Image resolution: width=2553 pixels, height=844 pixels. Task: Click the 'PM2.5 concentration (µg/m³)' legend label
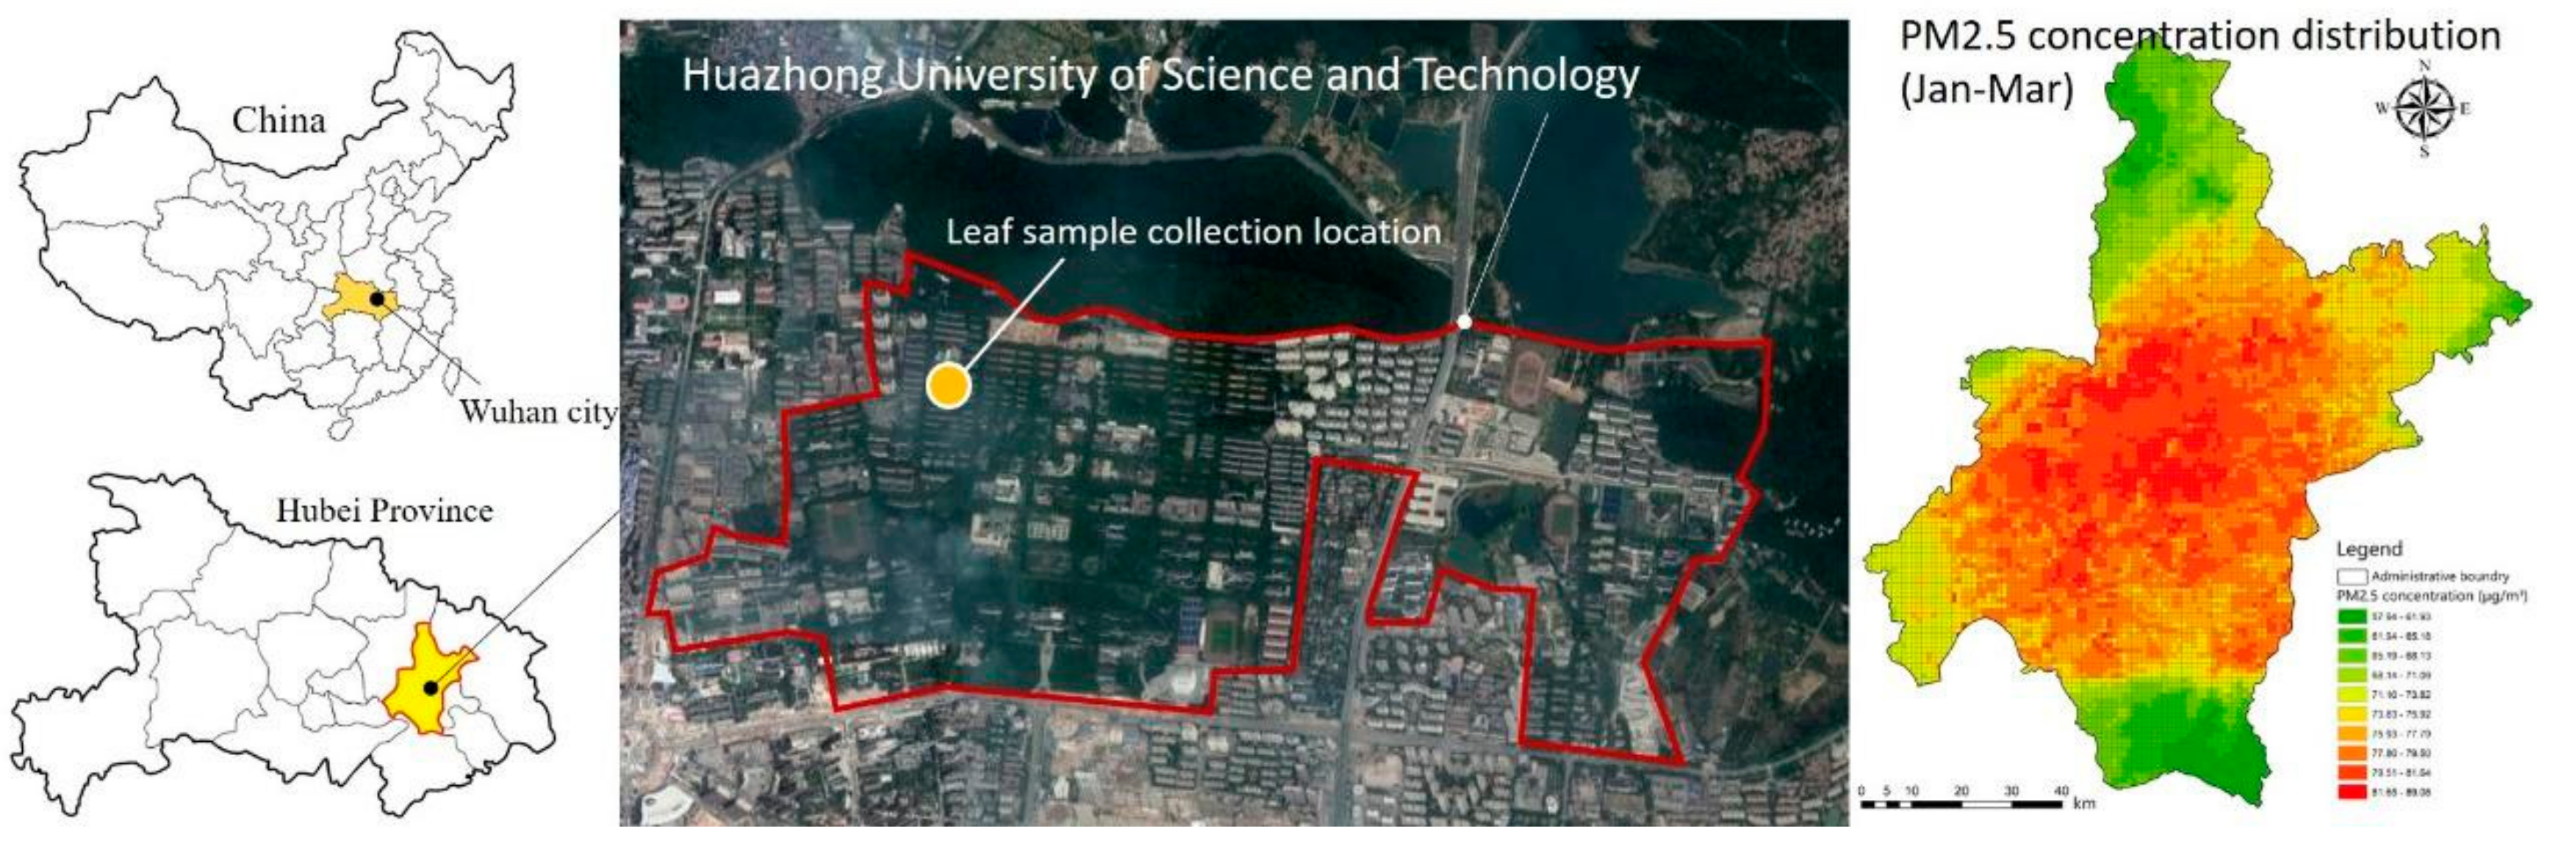click(2431, 596)
